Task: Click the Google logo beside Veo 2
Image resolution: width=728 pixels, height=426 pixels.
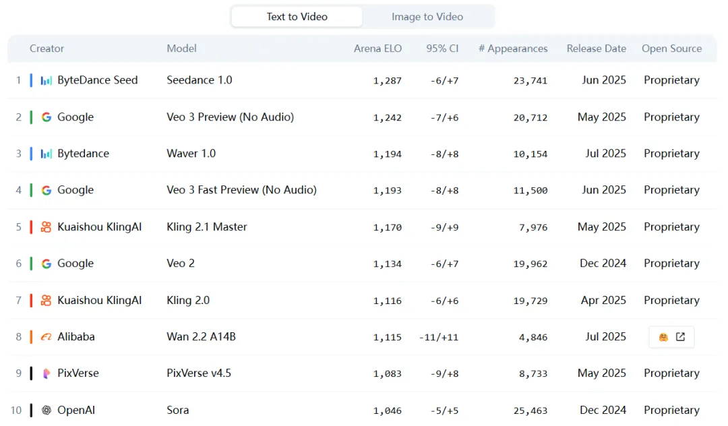Action: coord(46,264)
